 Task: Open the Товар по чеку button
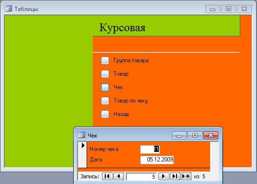click(105, 101)
